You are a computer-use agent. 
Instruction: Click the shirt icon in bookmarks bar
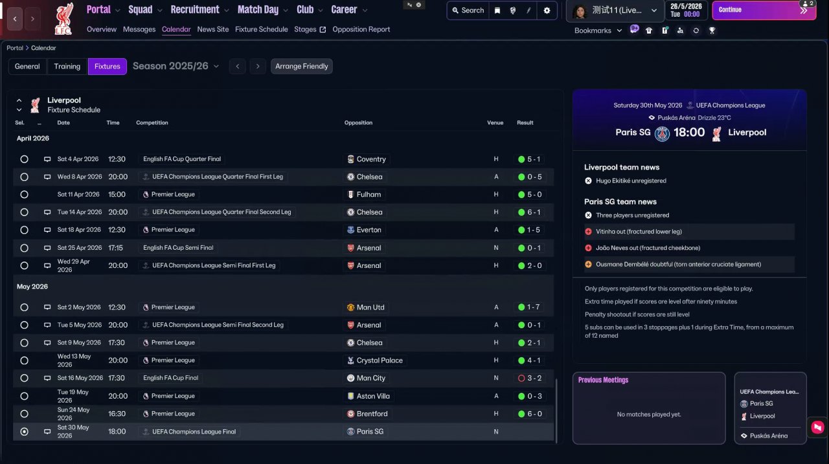(x=649, y=30)
